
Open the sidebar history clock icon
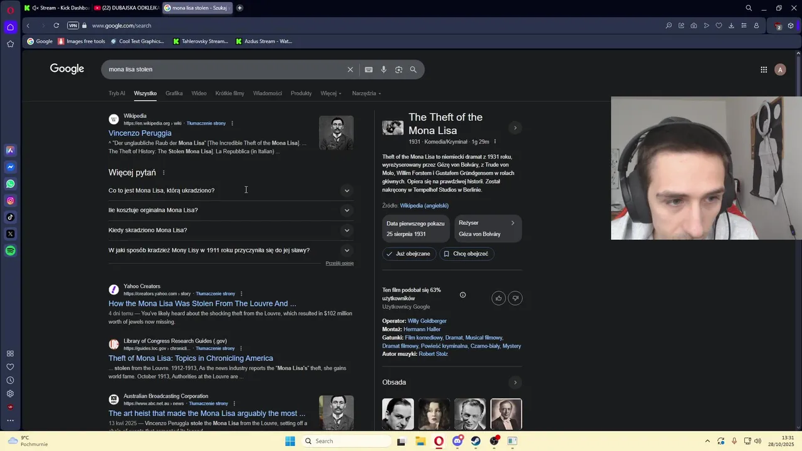[10, 380]
